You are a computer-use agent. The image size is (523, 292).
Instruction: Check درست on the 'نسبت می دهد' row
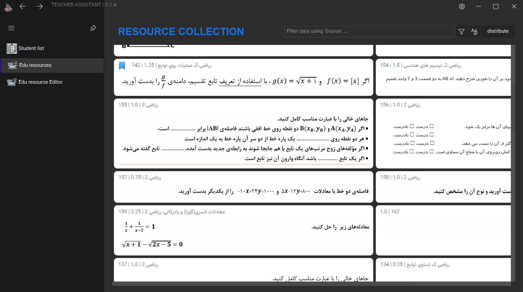tap(432, 143)
